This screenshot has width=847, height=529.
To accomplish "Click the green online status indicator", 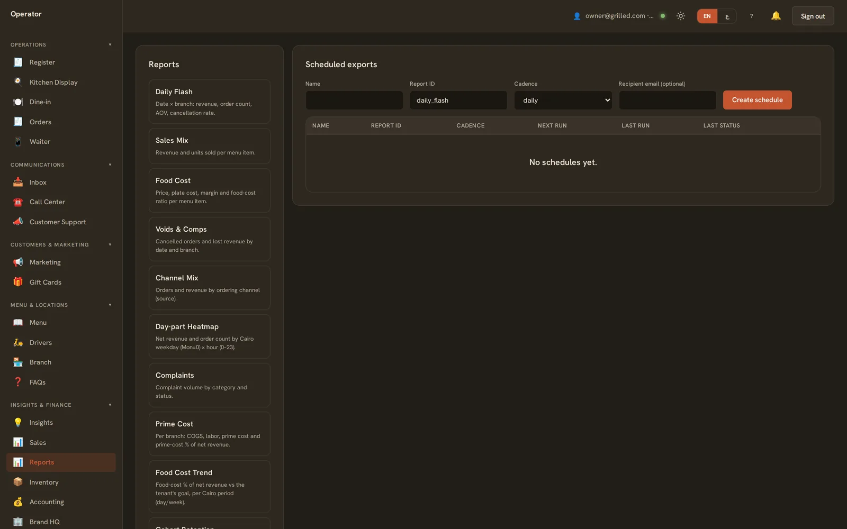I will (x=662, y=16).
